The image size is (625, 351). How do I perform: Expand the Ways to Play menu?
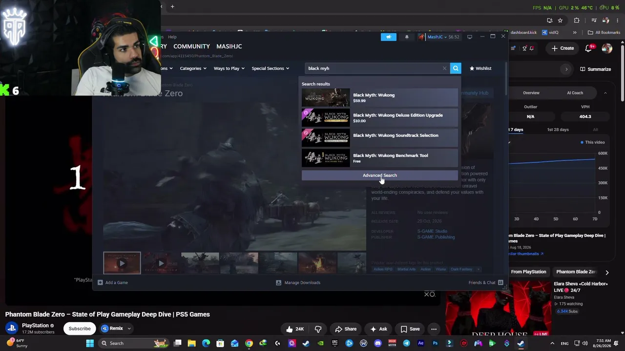pyautogui.click(x=229, y=68)
